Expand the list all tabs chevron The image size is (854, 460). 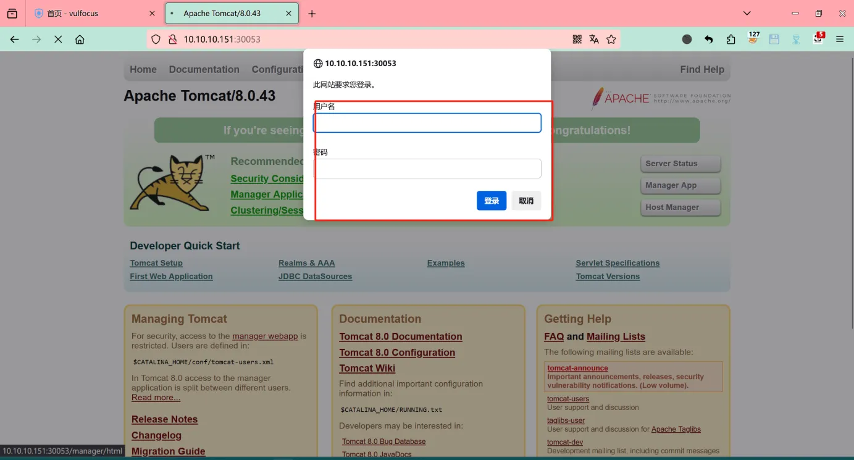747,14
